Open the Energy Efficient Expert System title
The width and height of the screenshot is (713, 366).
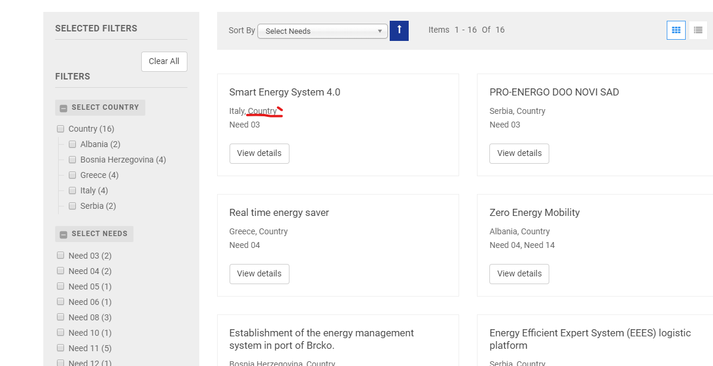(590, 339)
